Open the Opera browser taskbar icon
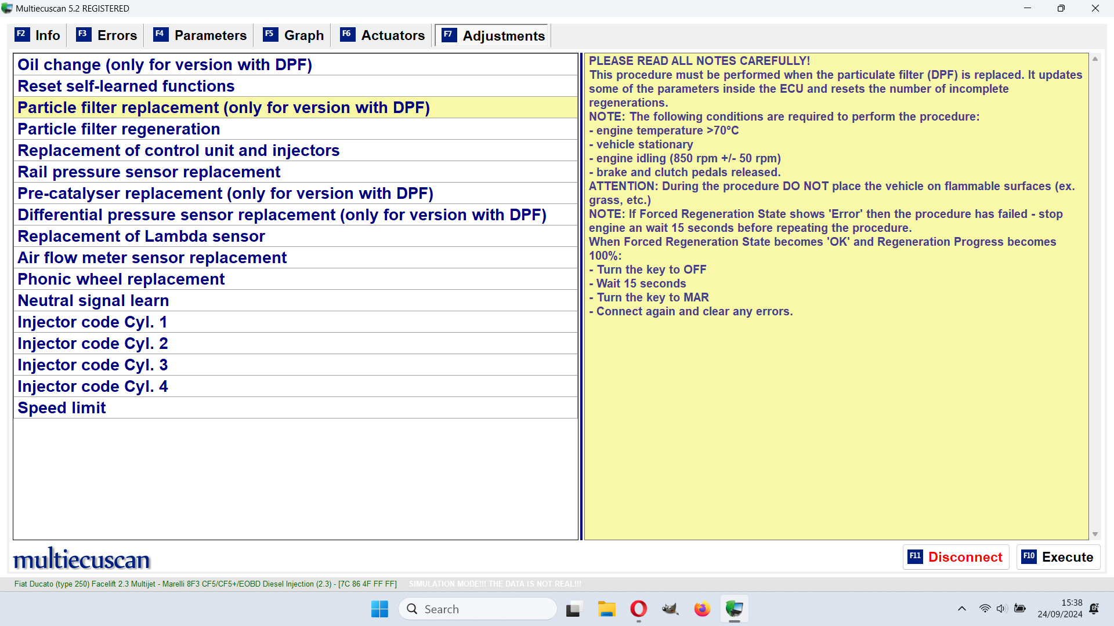The height and width of the screenshot is (626, 1114). click(x=638, y=609)
